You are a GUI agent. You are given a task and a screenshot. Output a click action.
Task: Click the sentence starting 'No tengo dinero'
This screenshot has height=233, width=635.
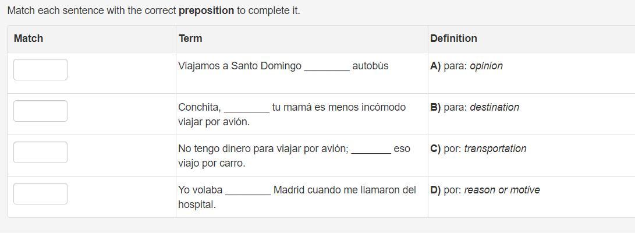(x=263, y=149)
